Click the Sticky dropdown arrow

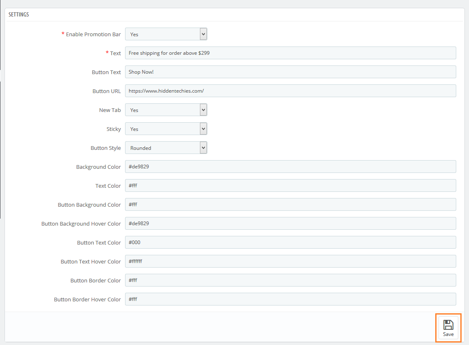[203, 128]
